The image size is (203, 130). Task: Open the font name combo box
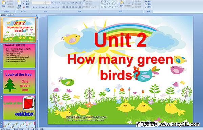click(39, 3)
